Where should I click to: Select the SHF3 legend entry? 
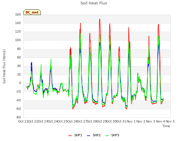[x=112, y=135]
